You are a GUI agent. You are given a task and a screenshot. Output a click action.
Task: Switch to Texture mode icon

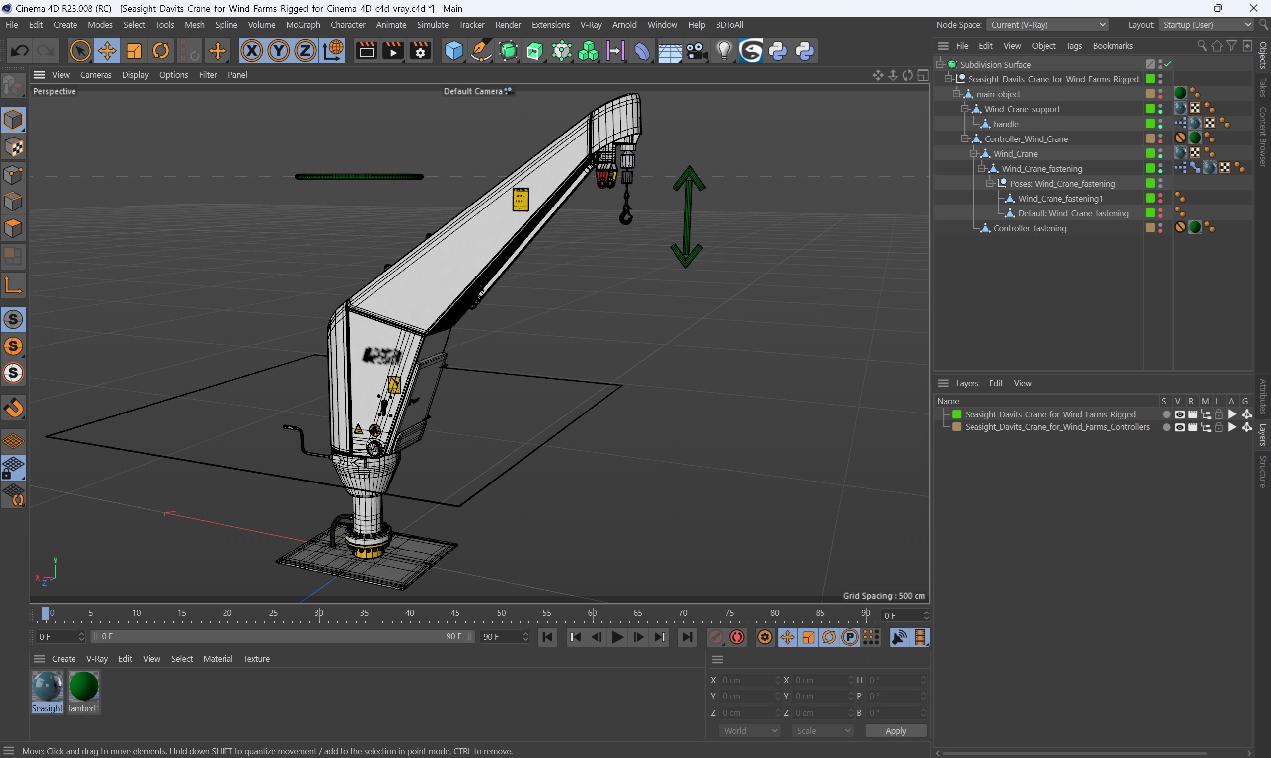[13, 147]
